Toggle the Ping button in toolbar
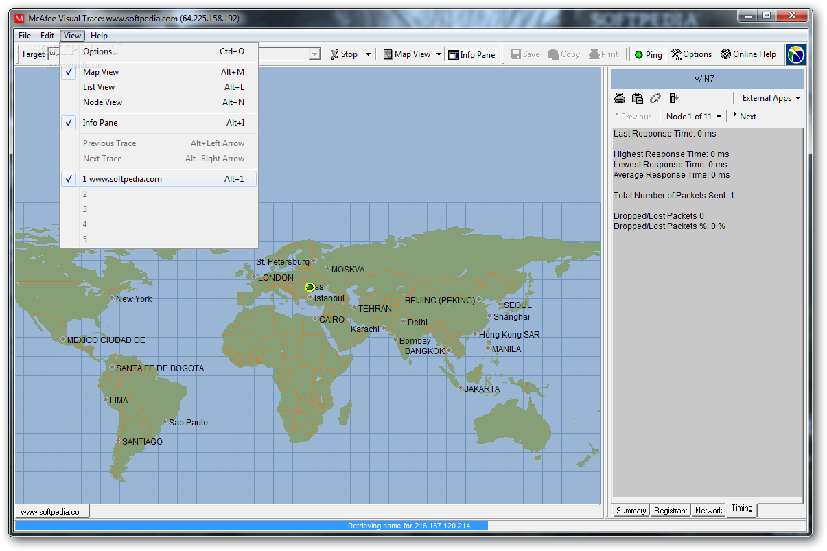The image size is (827, 551). pyautogui.click(x=648, y=54)
